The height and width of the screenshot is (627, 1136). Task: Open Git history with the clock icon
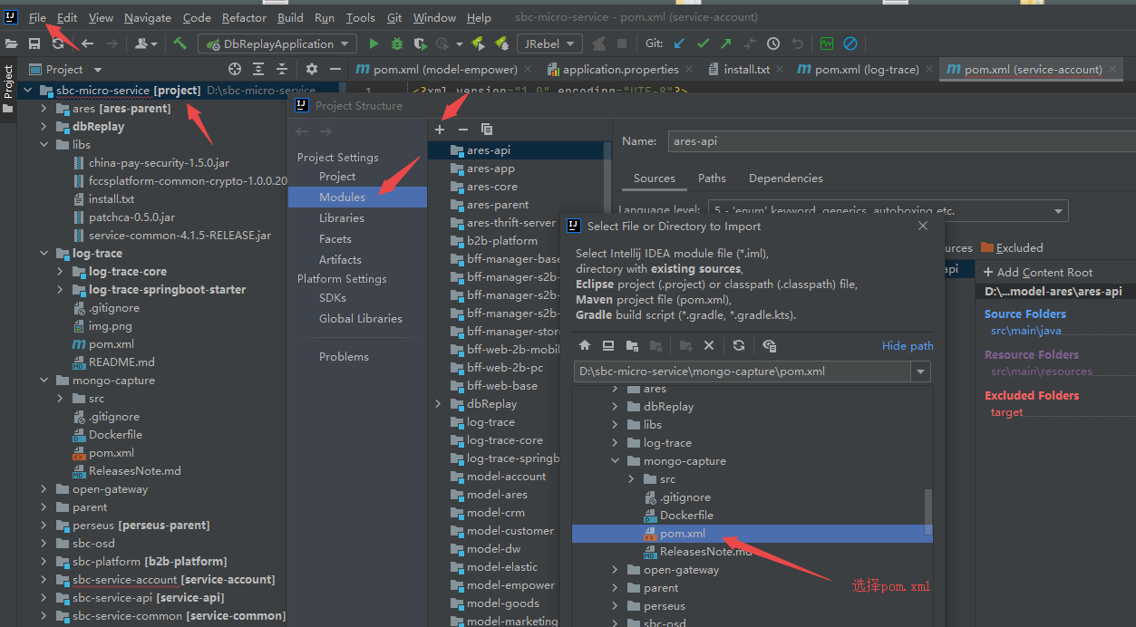773,43
